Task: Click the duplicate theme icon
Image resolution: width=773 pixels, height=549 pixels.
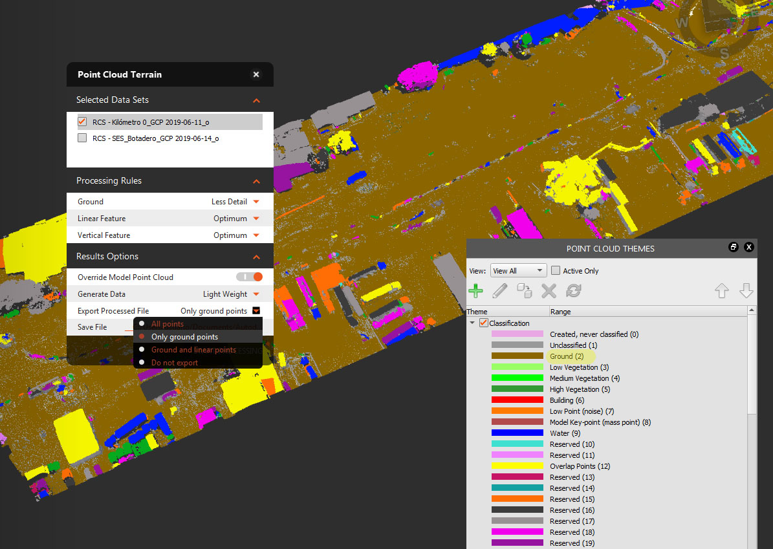Action: click(x=524, y=291)
